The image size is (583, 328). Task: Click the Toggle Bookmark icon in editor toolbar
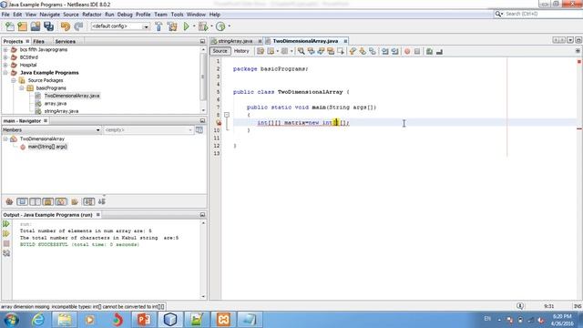(x=373, y=51)
